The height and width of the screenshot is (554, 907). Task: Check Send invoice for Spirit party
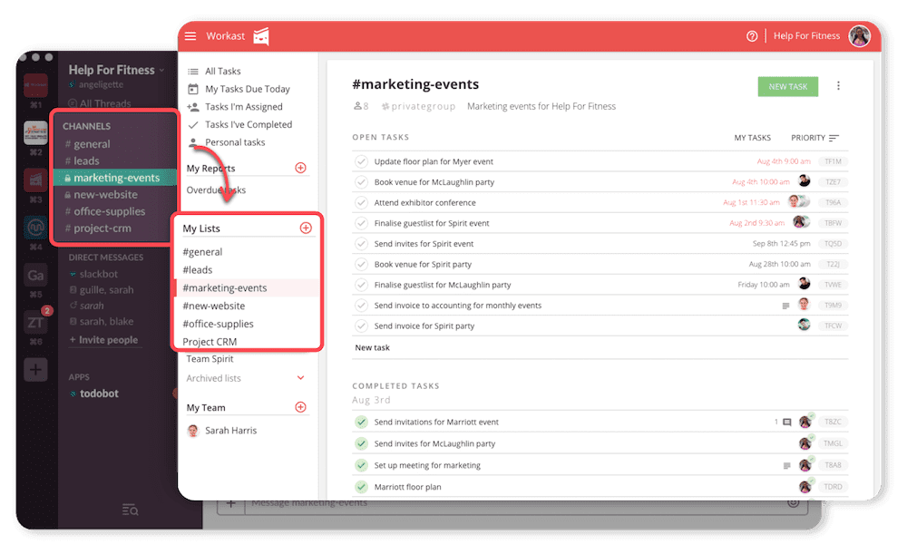(361, 326)
